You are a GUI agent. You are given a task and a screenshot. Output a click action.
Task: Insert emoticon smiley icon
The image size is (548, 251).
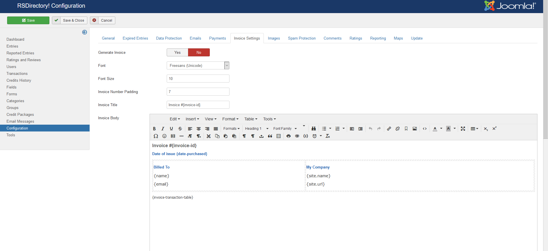[x=164, y=136]
